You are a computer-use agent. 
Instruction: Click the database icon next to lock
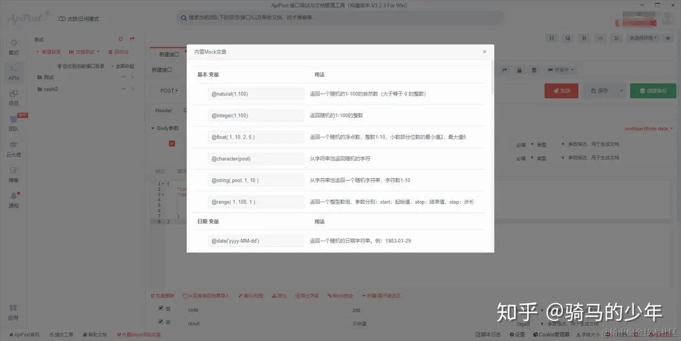(x=534, y=70)
